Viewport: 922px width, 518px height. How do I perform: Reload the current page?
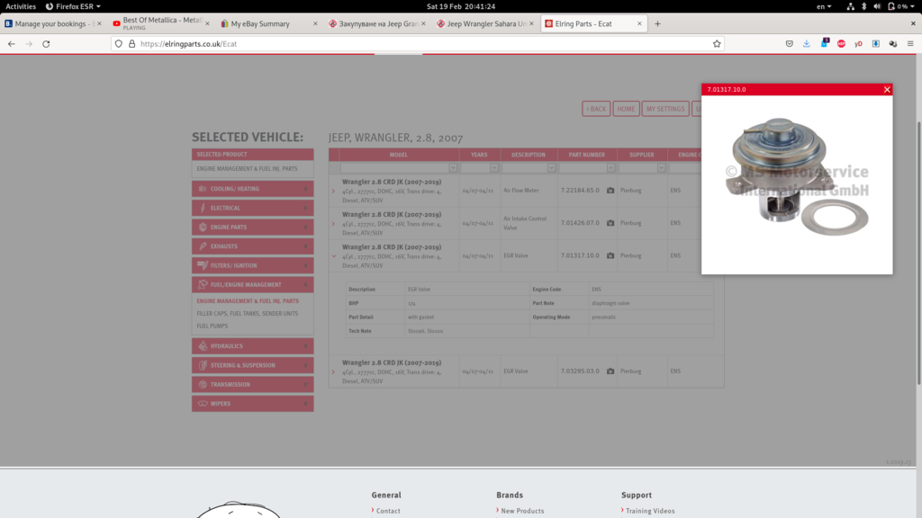[x=46, y=43]
